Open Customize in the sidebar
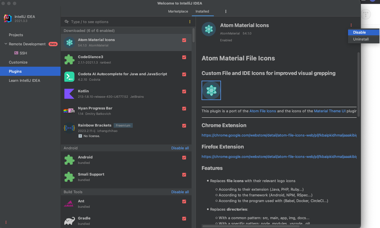The image size is (380, 228). point(30,62)
